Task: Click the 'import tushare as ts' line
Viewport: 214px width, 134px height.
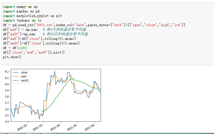Action: (x=22, y=20)
